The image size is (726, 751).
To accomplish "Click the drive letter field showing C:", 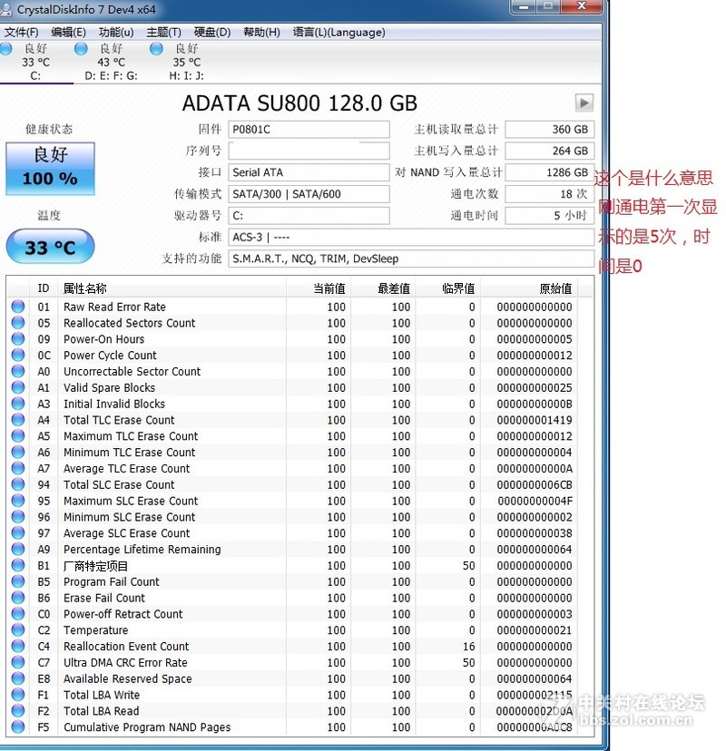I will coord(309,216).
